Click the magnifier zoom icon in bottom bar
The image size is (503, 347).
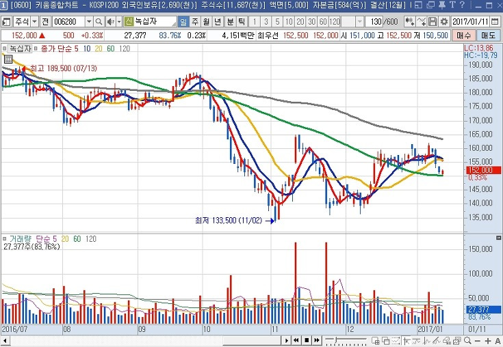tap(467, 340)
